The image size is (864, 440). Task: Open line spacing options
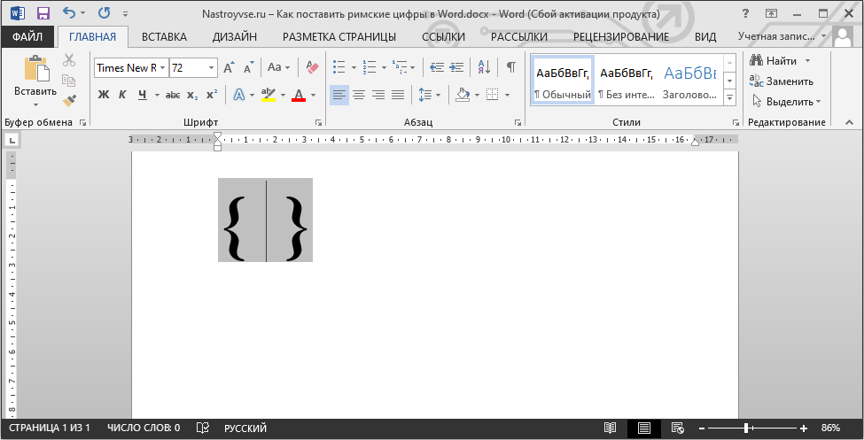429,95
